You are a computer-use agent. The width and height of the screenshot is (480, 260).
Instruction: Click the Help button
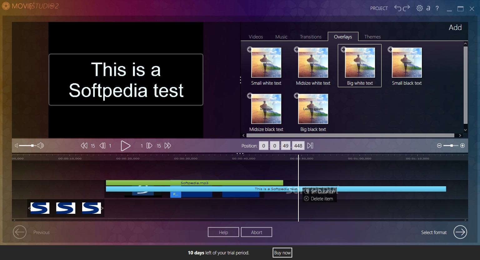click(x=223, y=232)
